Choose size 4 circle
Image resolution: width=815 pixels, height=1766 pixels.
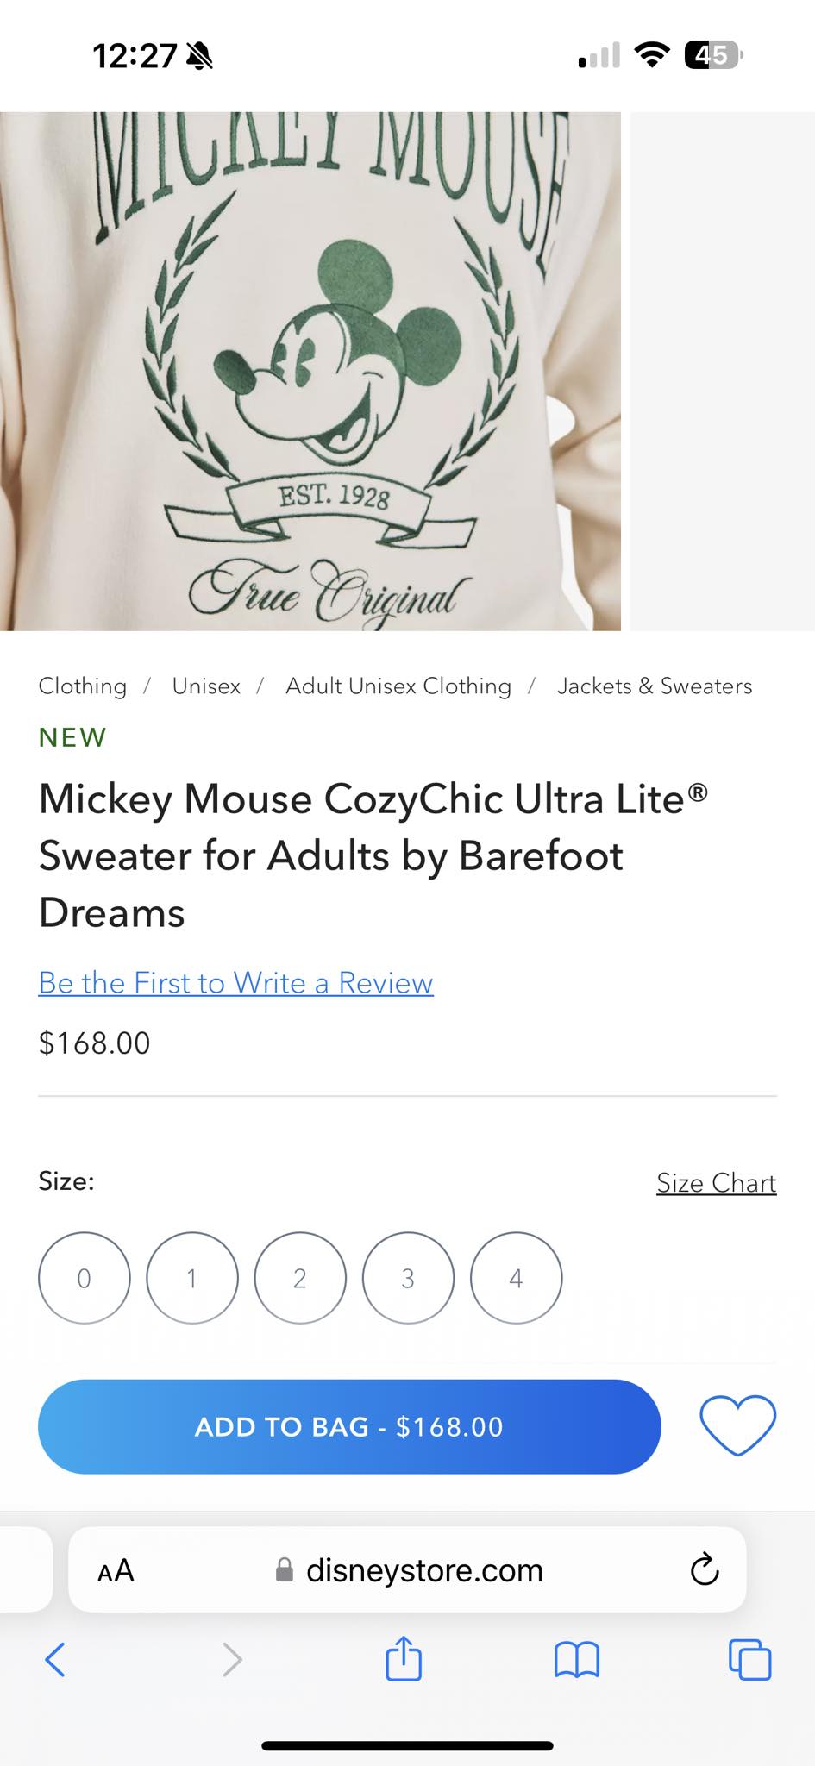click(x=516, y=1277)
